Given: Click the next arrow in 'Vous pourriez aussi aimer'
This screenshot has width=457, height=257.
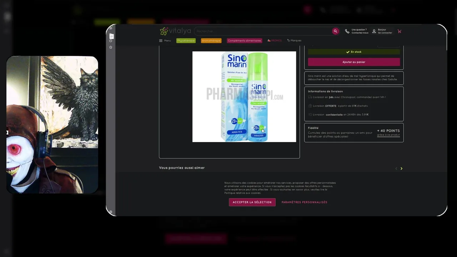Looking at the screenshot, I should coord(401,168).
